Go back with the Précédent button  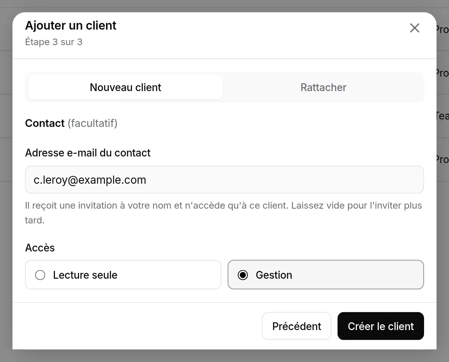[x=297, y=326]
